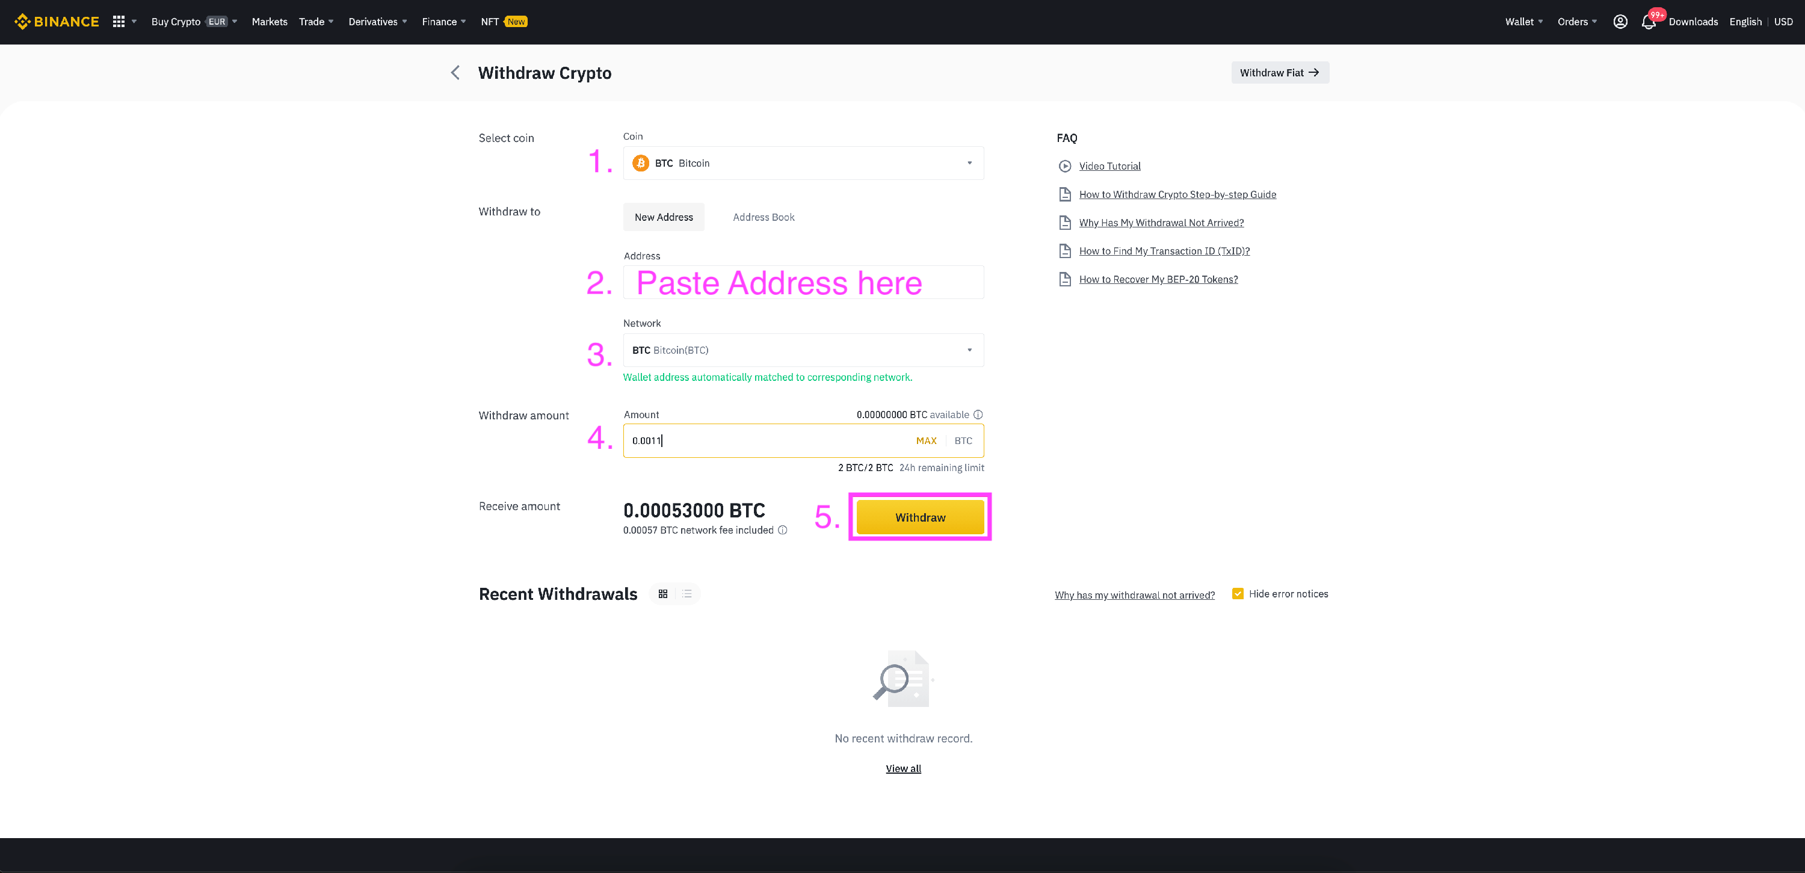Screen dimensions: 1805x873
Task: Open the Video Tutorial FAQ link
Action: pos(1109,166)
